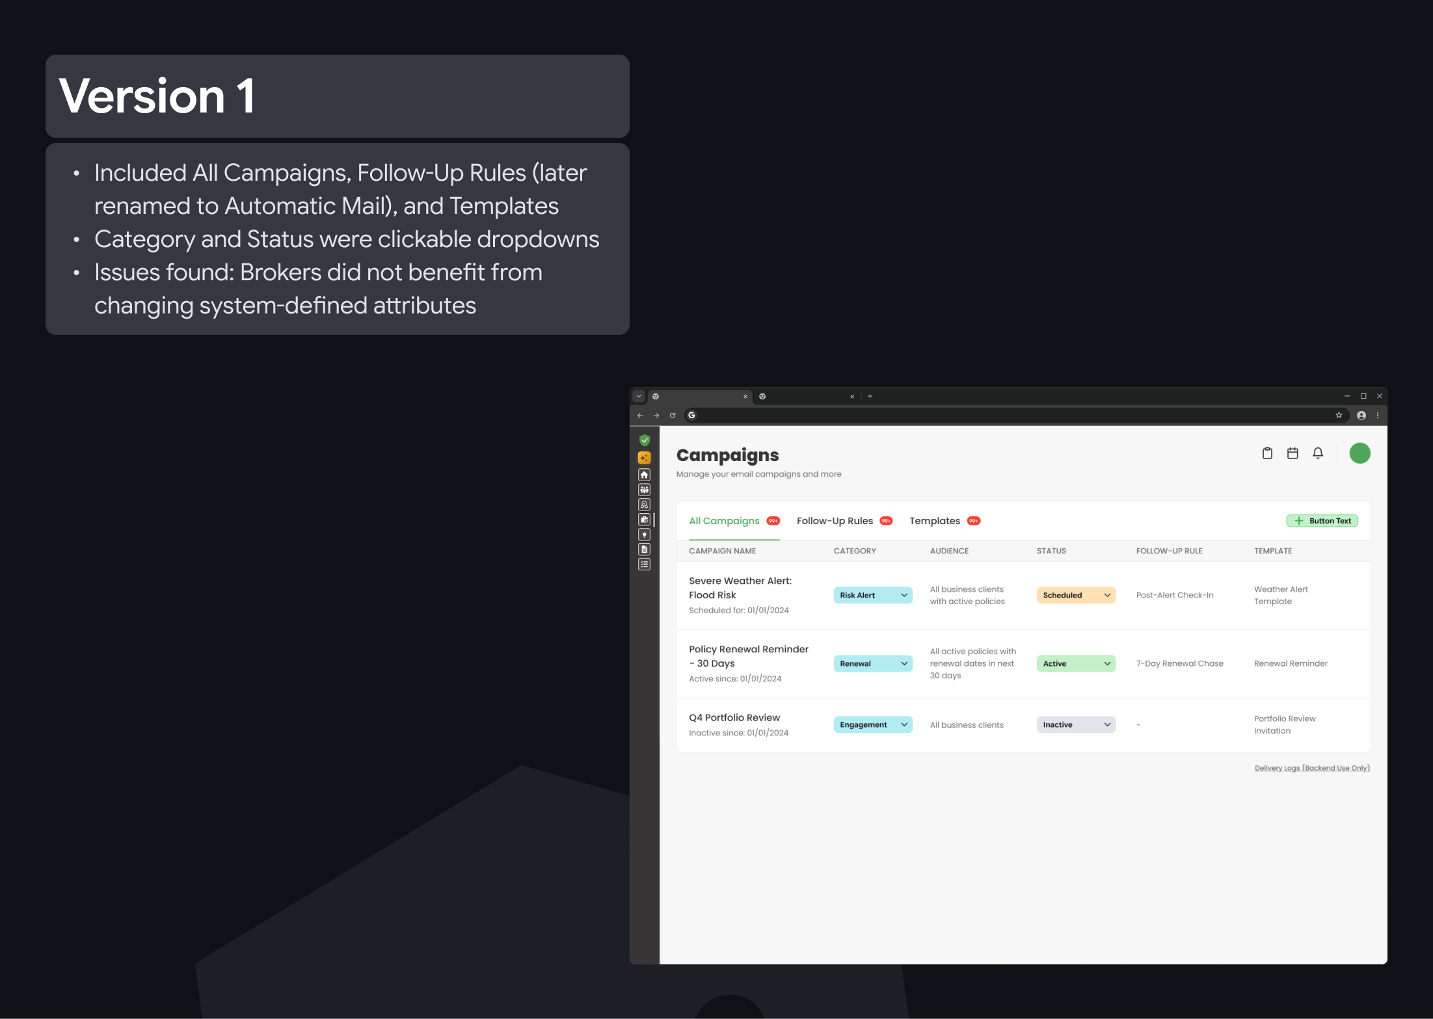Screen dimensions: 1433x1019
Task: Switch to the Follow-Up Rules tab
Action: click(x=835, y=521)
